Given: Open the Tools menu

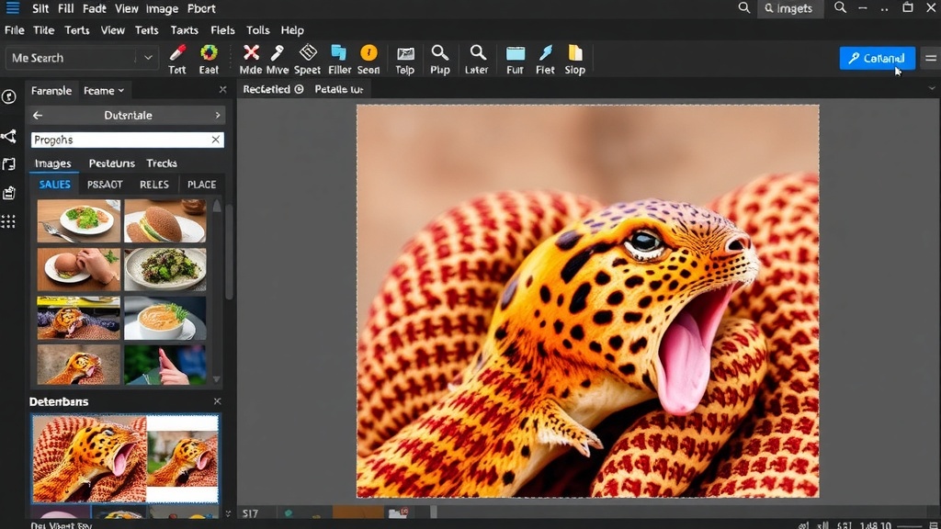Looking at the screenshot, I should pos(257,29).
